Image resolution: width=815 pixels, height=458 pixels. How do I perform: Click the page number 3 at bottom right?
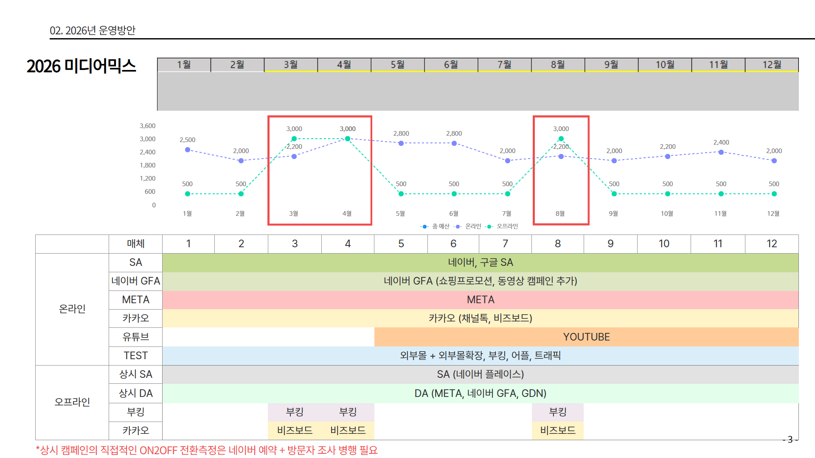[790, 439]
